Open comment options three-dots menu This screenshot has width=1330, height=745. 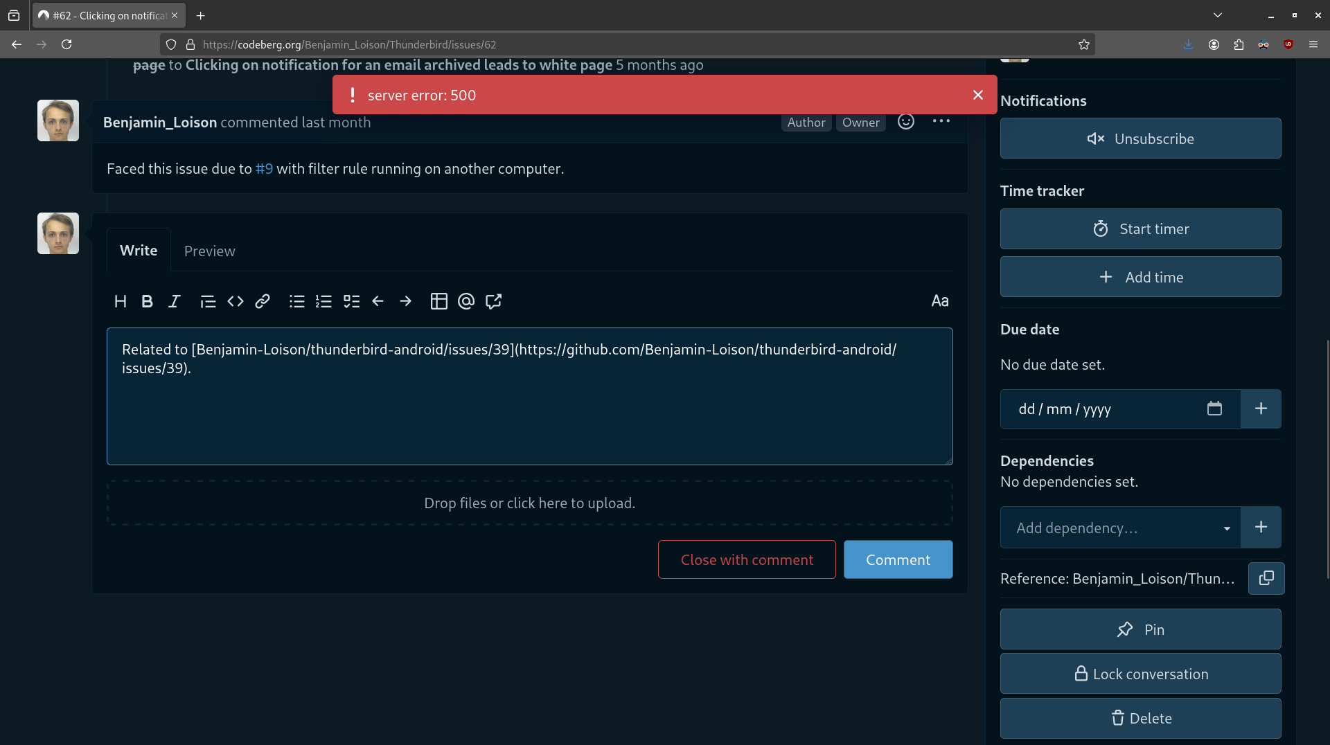coord(941,121)
